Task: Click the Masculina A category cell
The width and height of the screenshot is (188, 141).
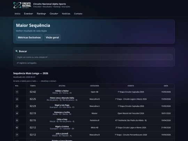Action: 95,106
